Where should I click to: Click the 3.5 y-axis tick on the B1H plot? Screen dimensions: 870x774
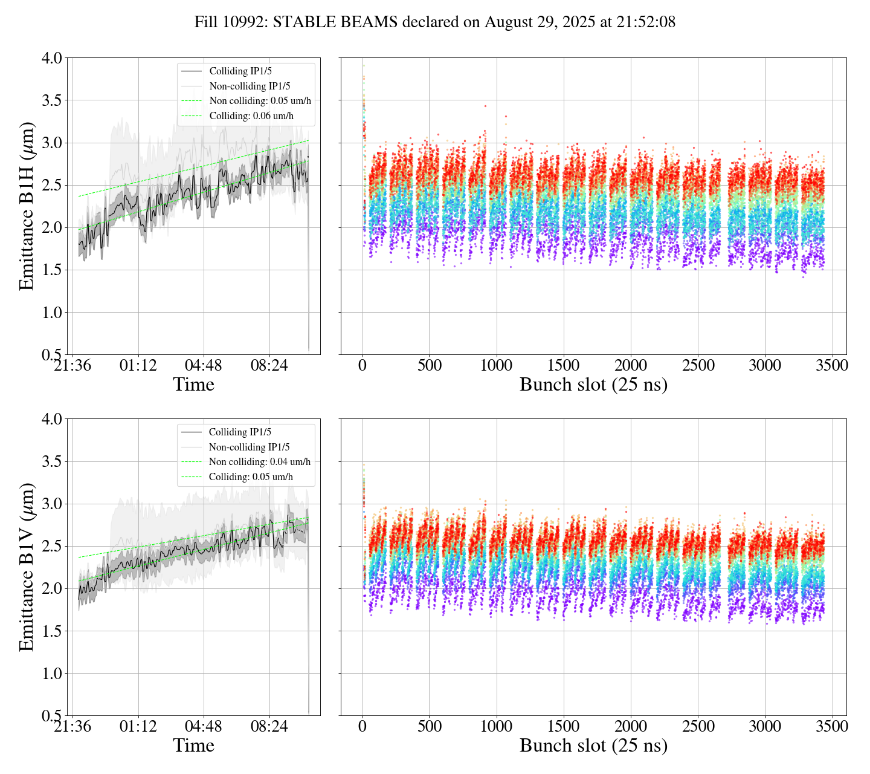click(51, 100)
